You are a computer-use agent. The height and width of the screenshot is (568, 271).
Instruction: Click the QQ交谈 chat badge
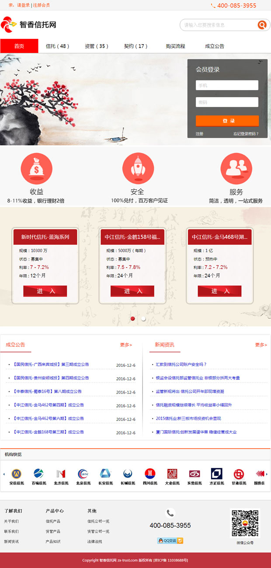click(170, 540)
